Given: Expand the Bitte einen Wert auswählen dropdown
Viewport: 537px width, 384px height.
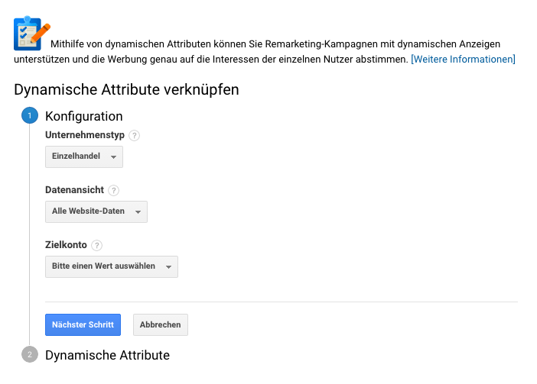Looking at the screenshot, I should point(112,267).
